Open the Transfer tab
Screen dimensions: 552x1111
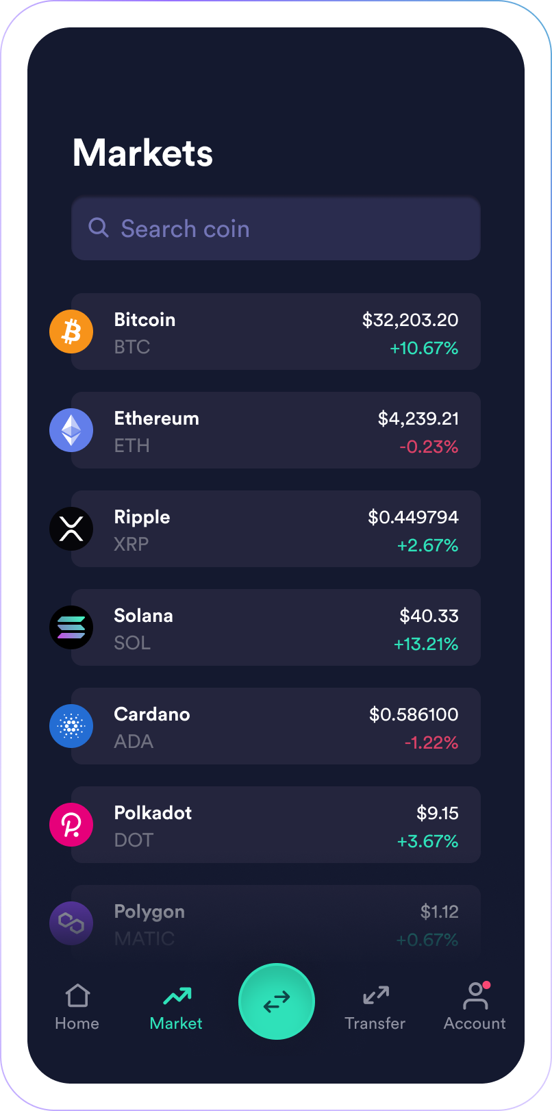[375, 1007]
